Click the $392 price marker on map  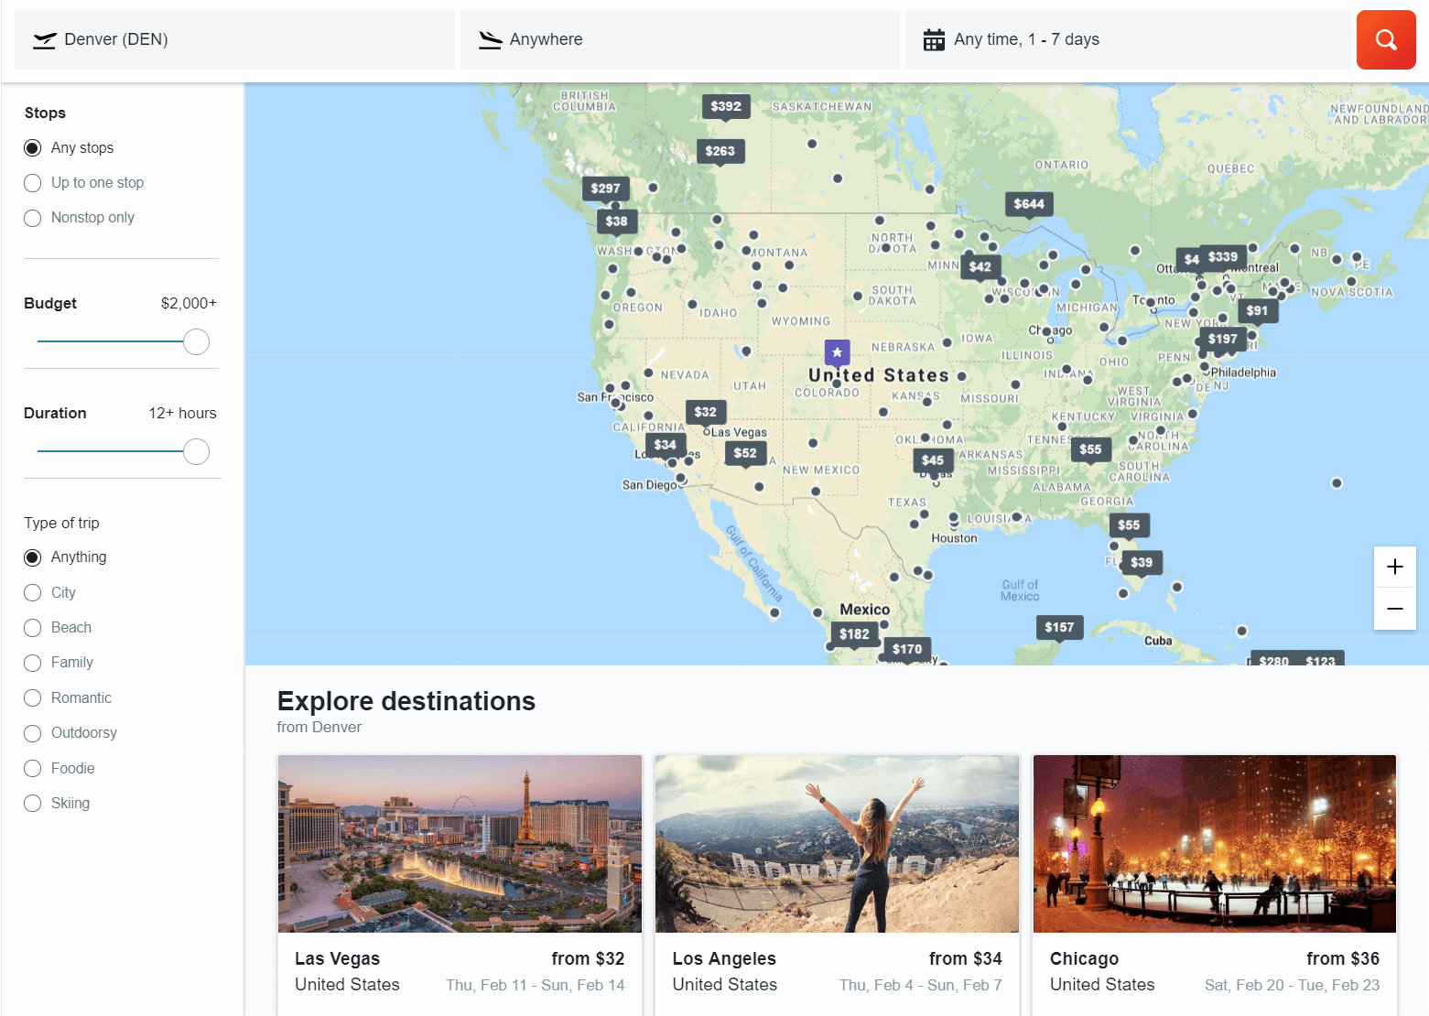coord(726,106)
